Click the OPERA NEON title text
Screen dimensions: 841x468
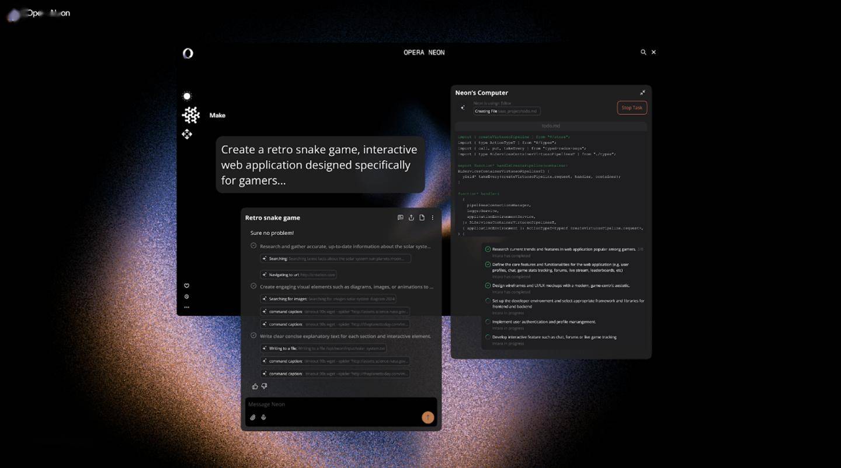(x=424, y=52)
